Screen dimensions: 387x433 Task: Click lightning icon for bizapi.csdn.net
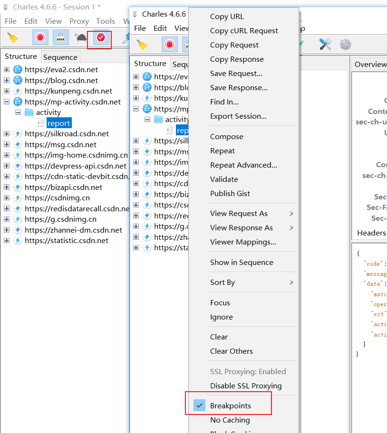(x=18, y=187)
